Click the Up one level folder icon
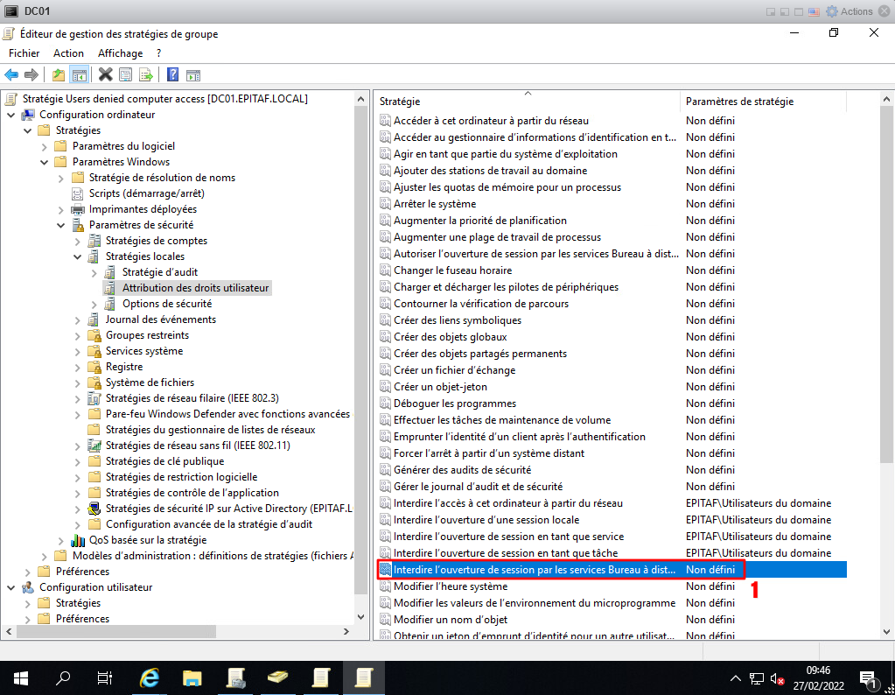 (59, 75)
